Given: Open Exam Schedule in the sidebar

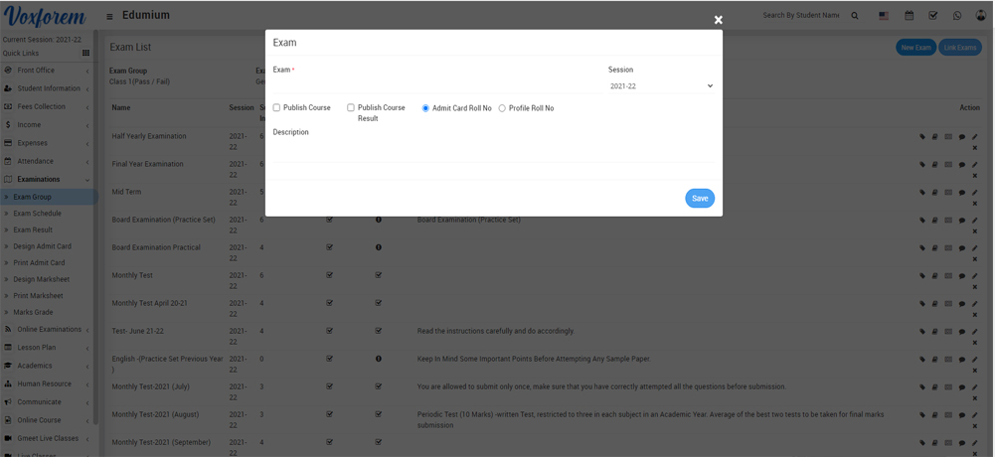Looking at the screenshot, I should [x=37, y=214].
